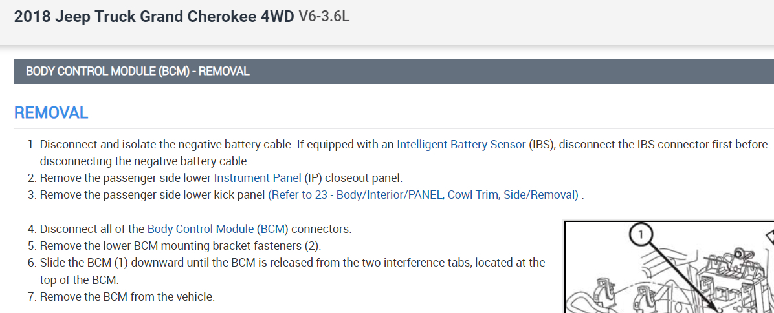Viewport: 774px width, 313px height.
Task: Click step 5 about lower mounting bracket fasteners
Action: [180, 246]
